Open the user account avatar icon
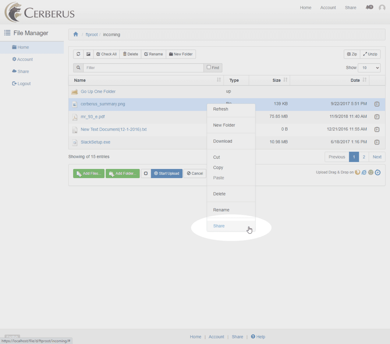The height and width of the screenshot is (344, 390). [x=382, y=8]
